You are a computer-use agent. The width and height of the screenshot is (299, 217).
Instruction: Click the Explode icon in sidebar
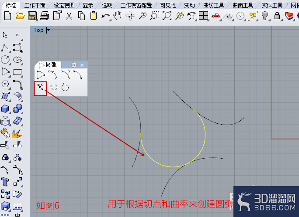pyautogui.click(x=17, y=134)
